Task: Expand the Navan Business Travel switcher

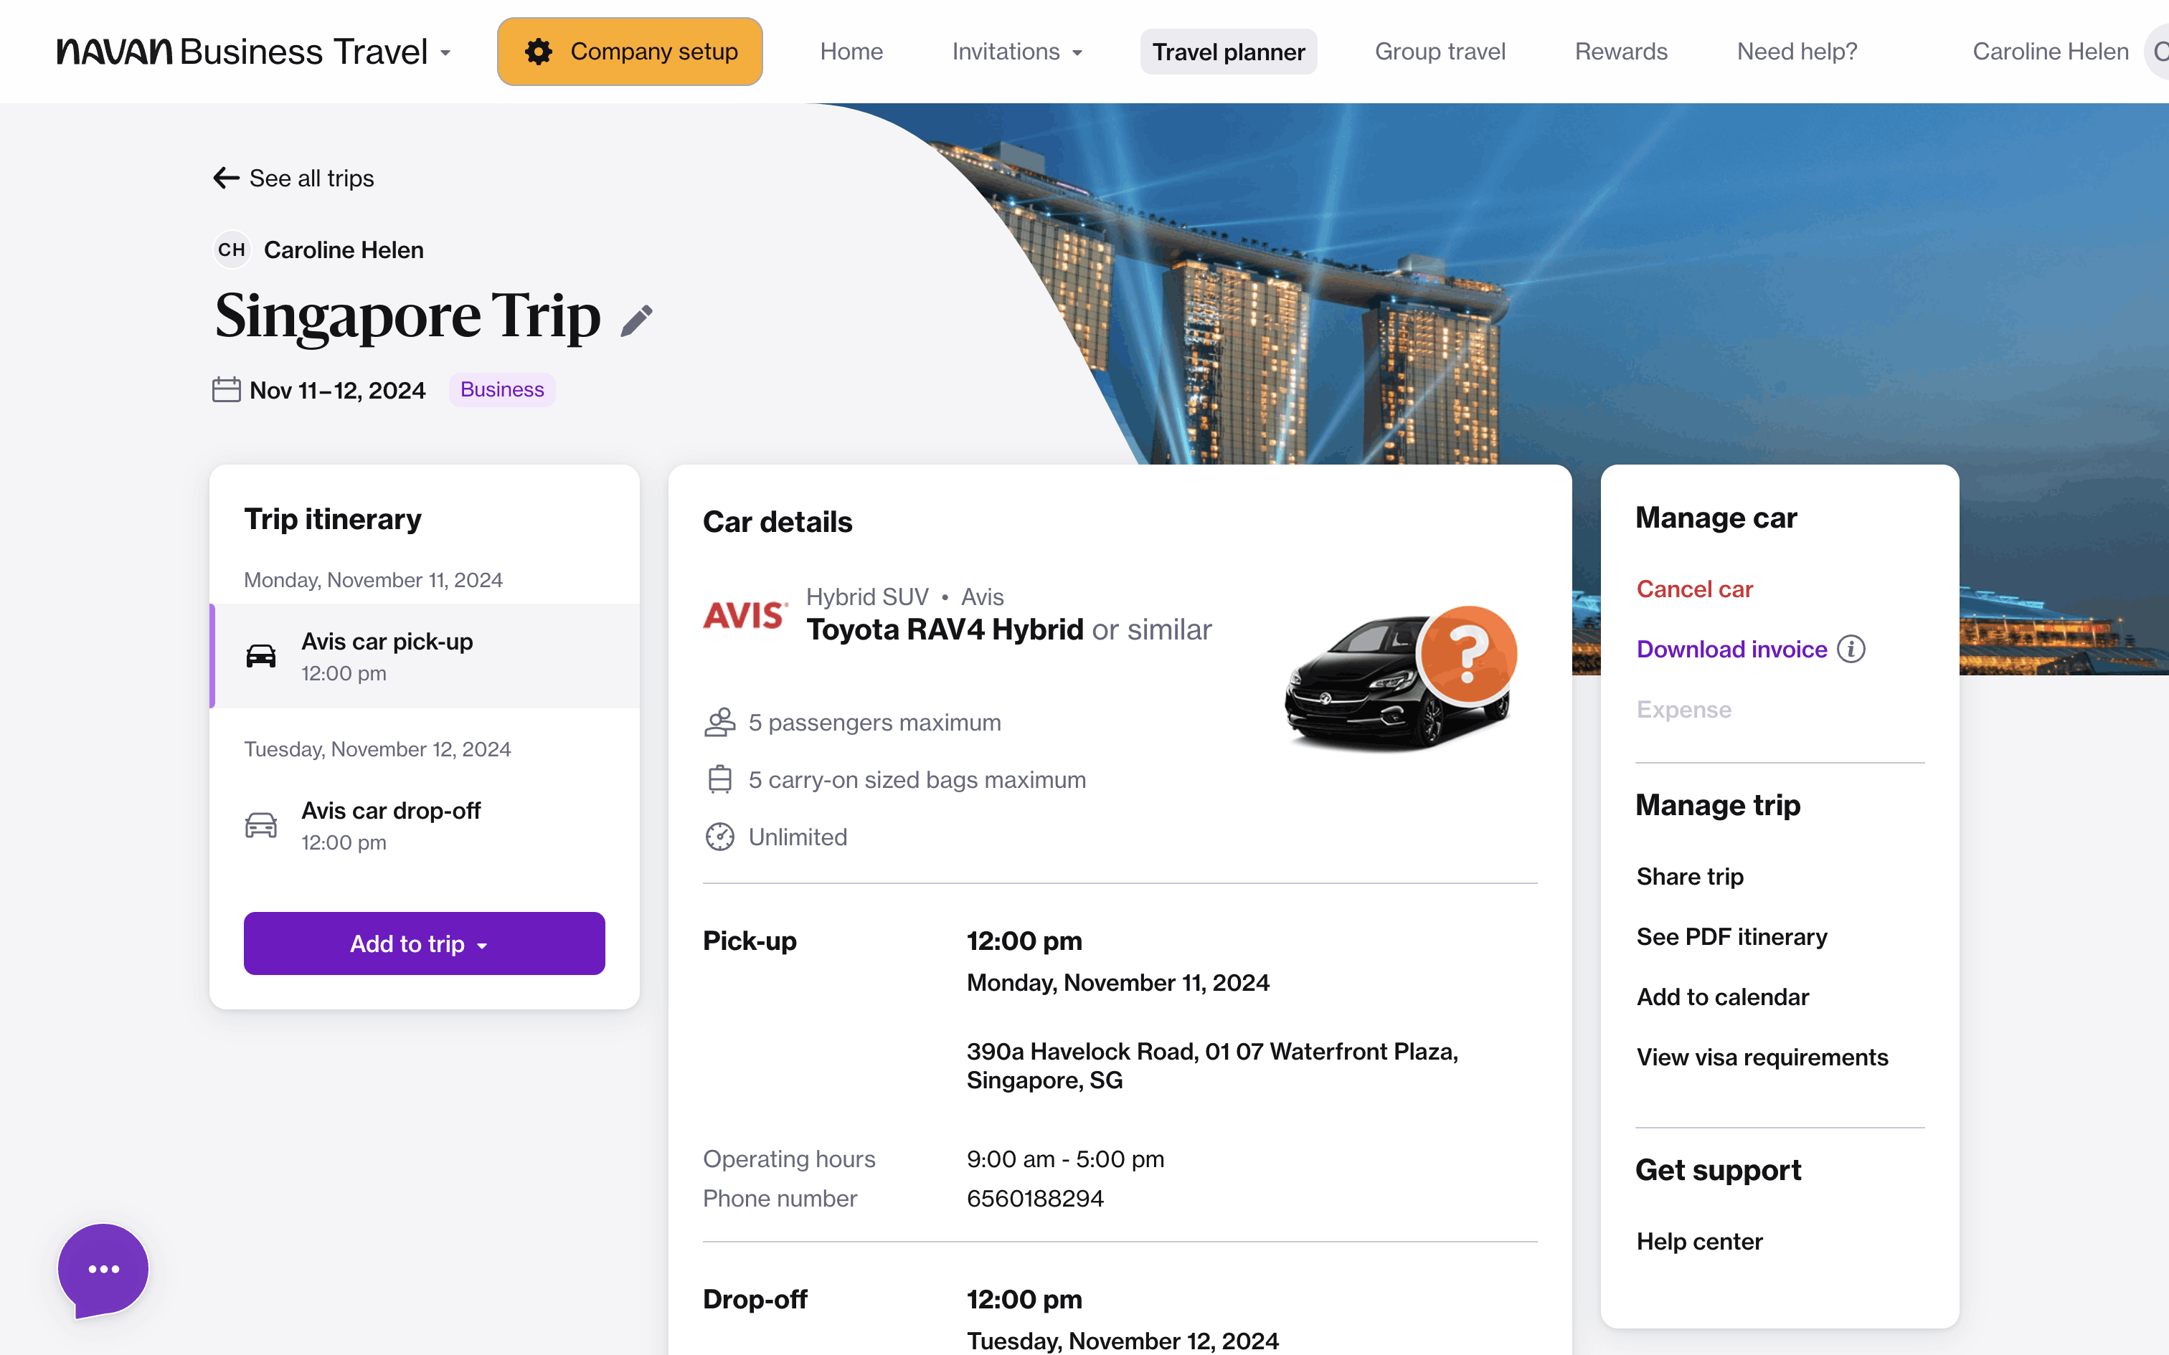Action: pos(254,52)
